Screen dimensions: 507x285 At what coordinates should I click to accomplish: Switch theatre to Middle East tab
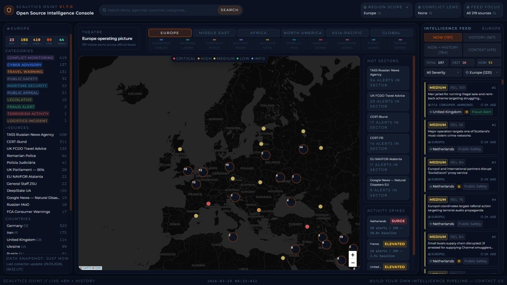pos(214,33)
